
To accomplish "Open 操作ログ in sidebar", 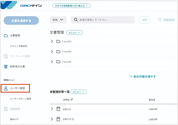I will [x=14, y=119].
